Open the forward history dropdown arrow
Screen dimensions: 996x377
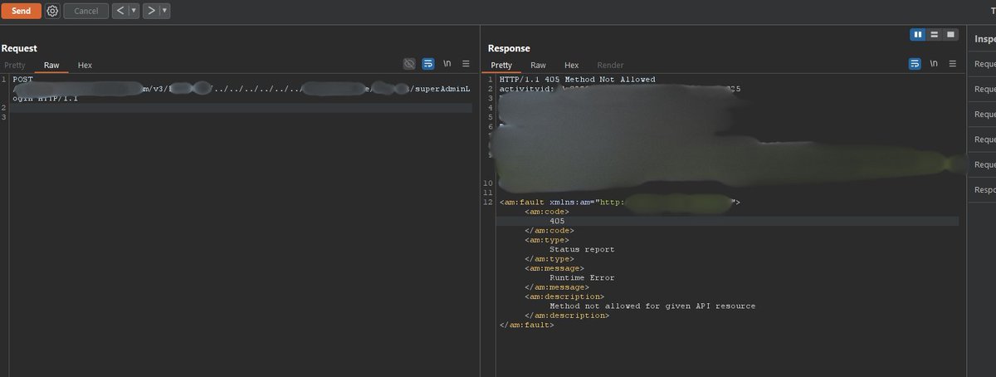(164, 11)
